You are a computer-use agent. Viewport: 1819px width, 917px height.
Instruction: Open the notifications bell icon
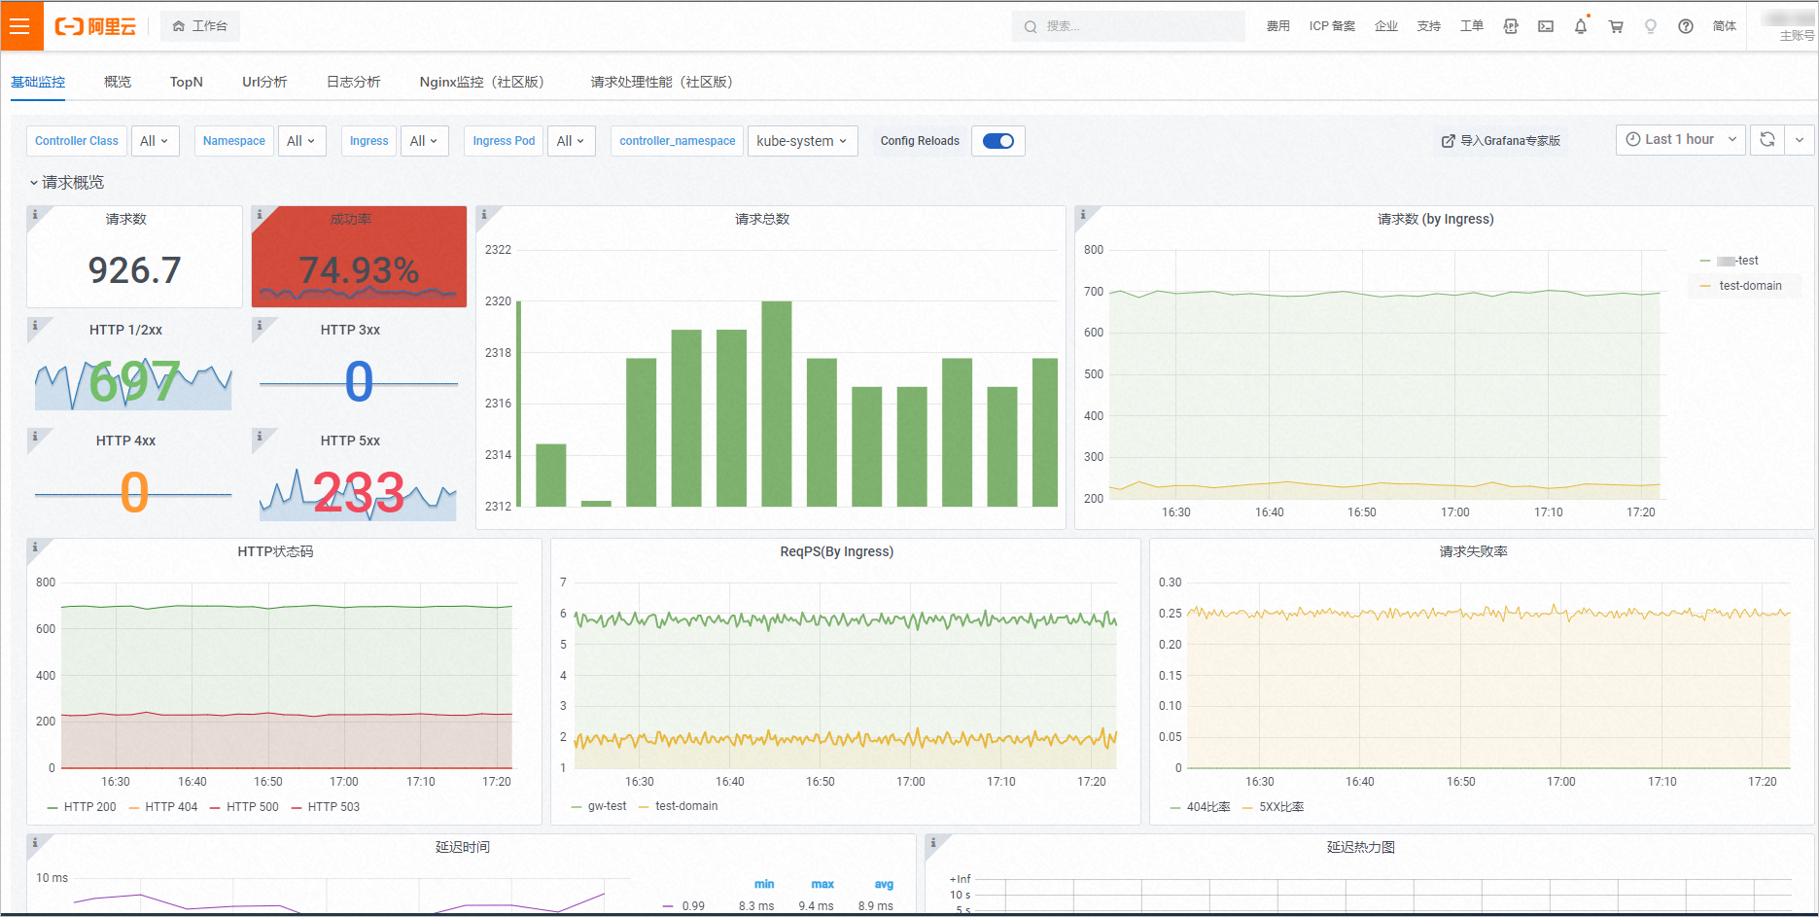(1581, 26)
